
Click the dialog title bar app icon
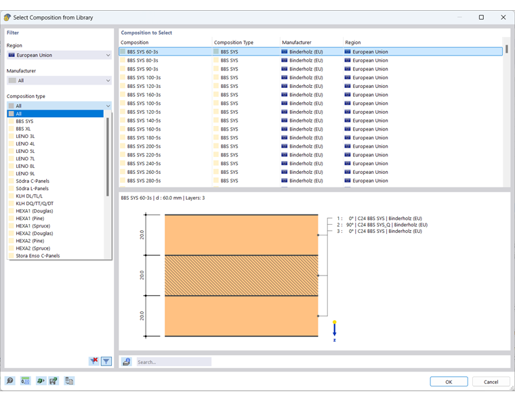click(7, 18)
